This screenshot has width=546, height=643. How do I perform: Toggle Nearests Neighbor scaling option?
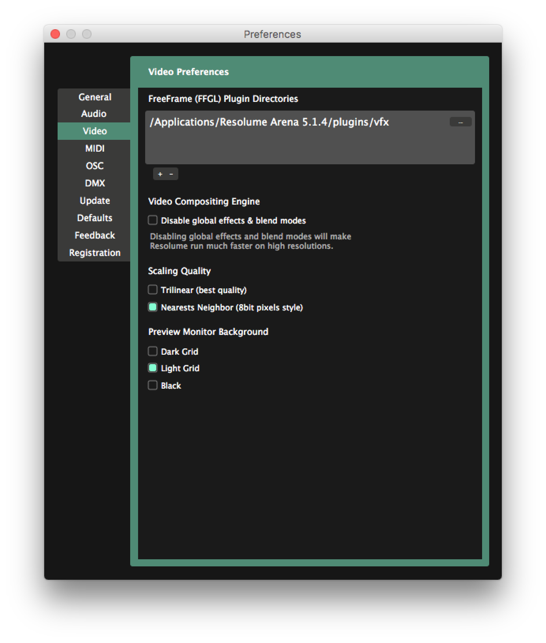(x=153, y=307)
